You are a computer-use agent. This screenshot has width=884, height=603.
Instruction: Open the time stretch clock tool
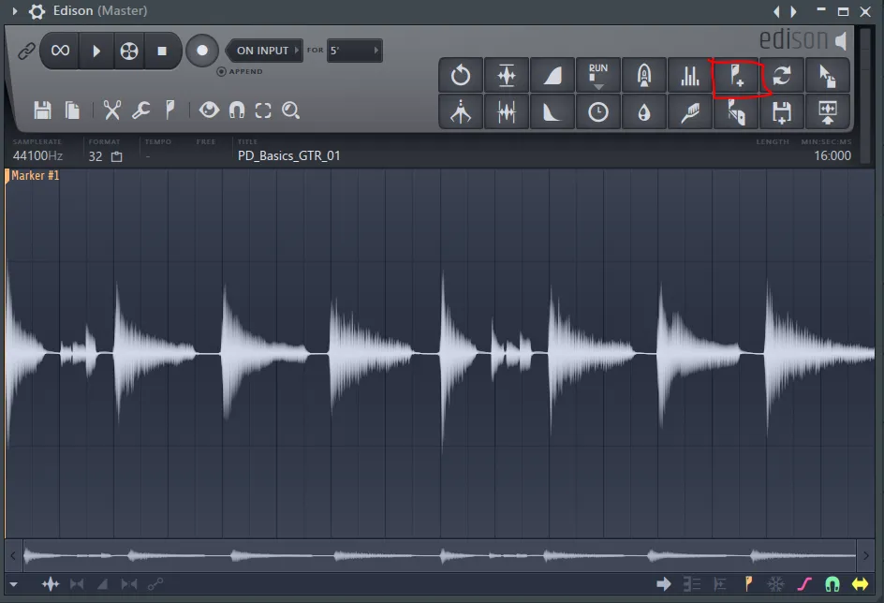point(598,112)
